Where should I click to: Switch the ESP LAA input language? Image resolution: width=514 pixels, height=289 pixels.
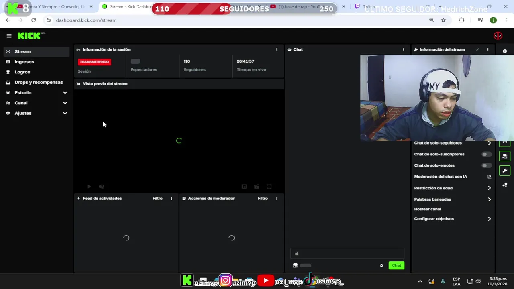pos(457,281)
